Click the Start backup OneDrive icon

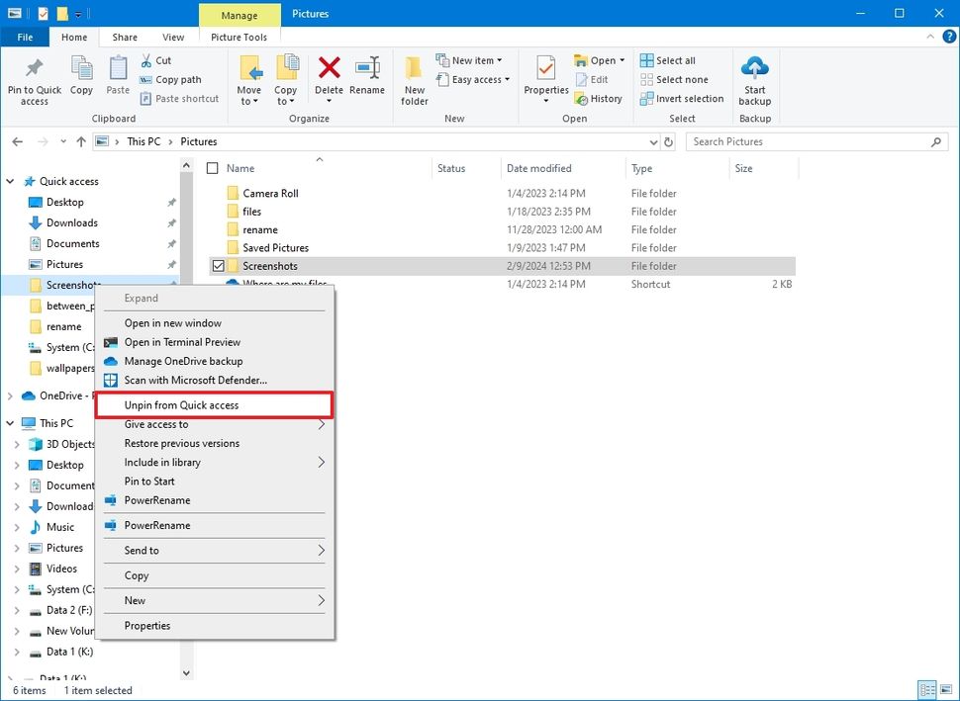(x=754, y=79)
